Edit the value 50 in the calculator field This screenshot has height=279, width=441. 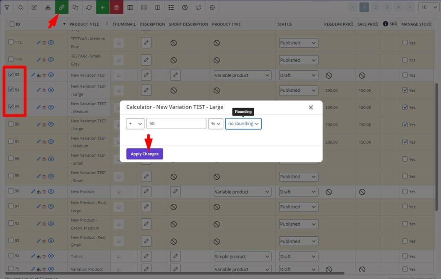[176, 124]
